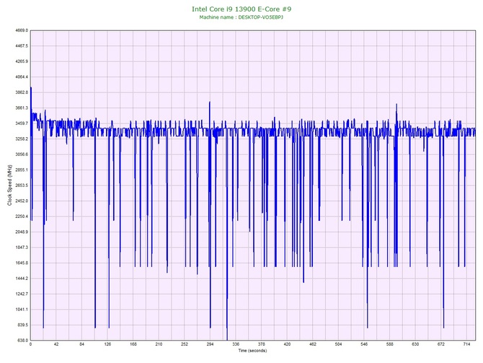This screenshot has height=363, width=483.
Task: Click the 1645.8 y-axis tick label
Action: 22,263
